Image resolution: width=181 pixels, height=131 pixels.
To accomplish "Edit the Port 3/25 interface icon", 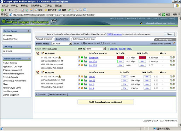I will 79,65.
